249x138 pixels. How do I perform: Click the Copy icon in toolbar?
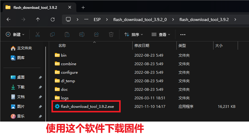(52, 35)
